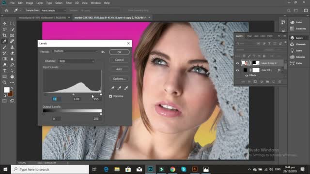310x174 pixels.
Task: Open the Swatches panel button
Action: pos(299,29)
